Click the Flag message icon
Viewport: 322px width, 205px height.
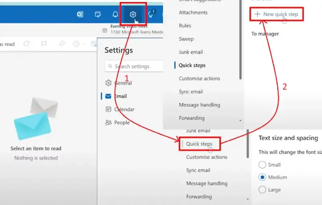[44, 44]
